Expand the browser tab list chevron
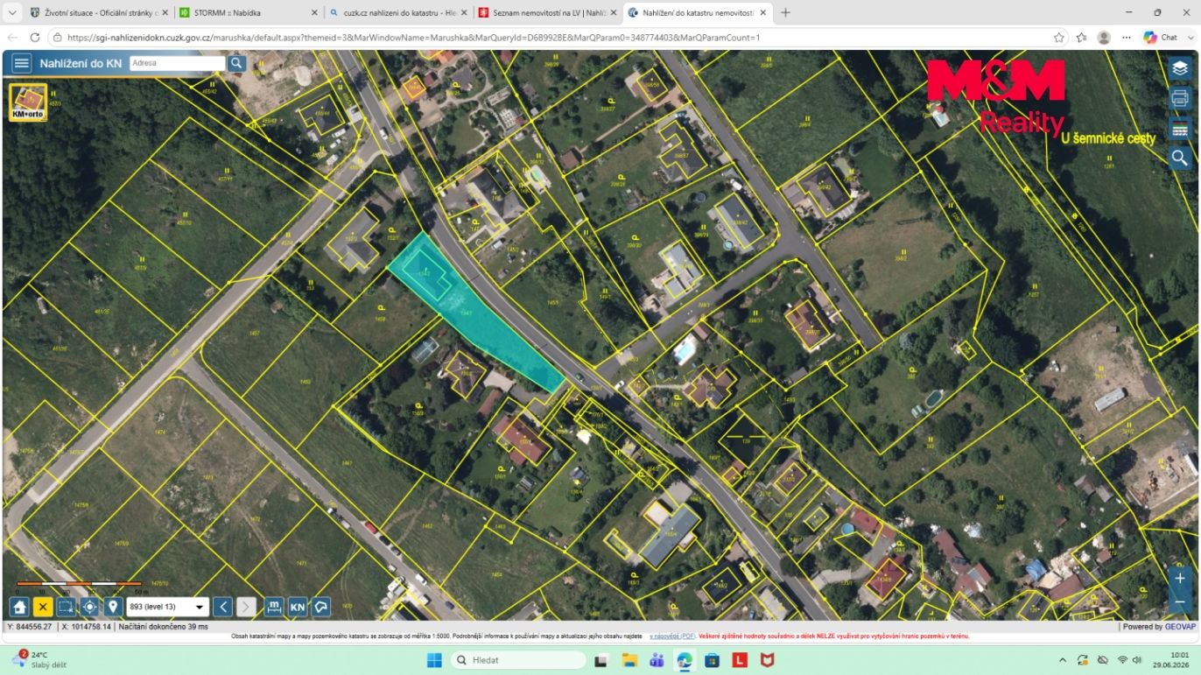1201x675 pixels. 12,13
